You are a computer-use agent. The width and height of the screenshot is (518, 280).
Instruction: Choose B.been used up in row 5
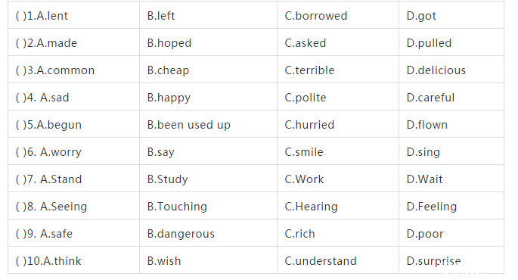(x=188, y=125)
